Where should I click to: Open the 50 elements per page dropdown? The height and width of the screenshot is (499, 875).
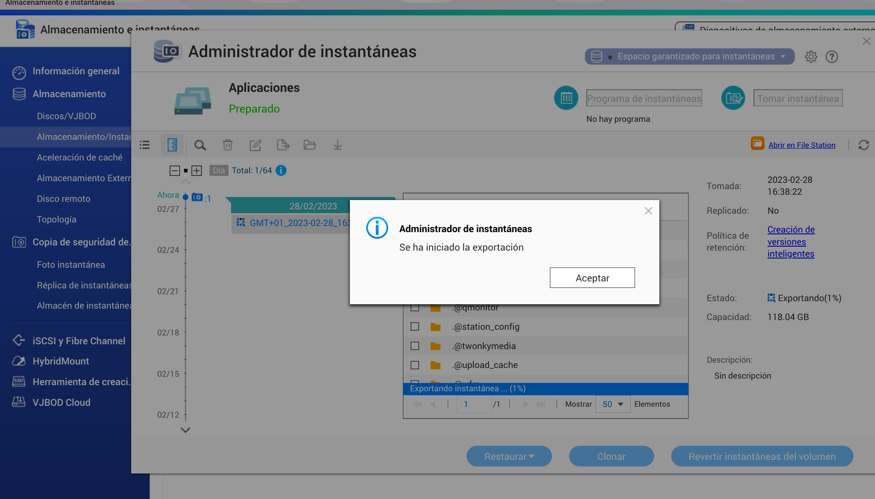tap(613, 404)
